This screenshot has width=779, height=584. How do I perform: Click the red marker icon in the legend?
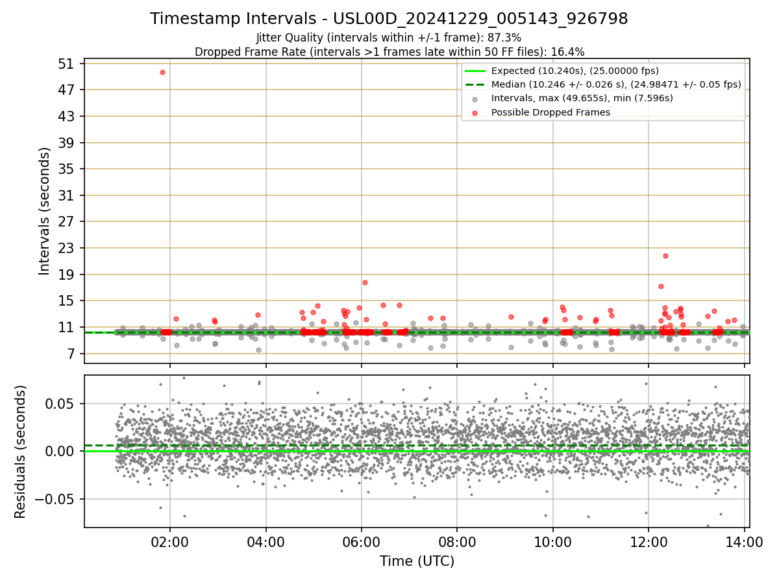(x=475, y=113)
